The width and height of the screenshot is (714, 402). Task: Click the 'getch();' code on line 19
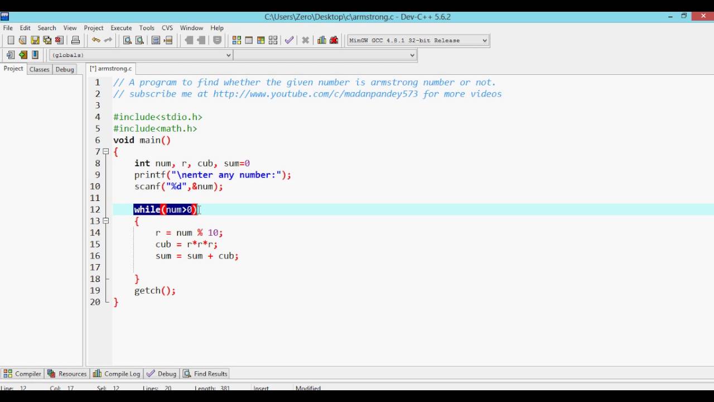(155, 290)
